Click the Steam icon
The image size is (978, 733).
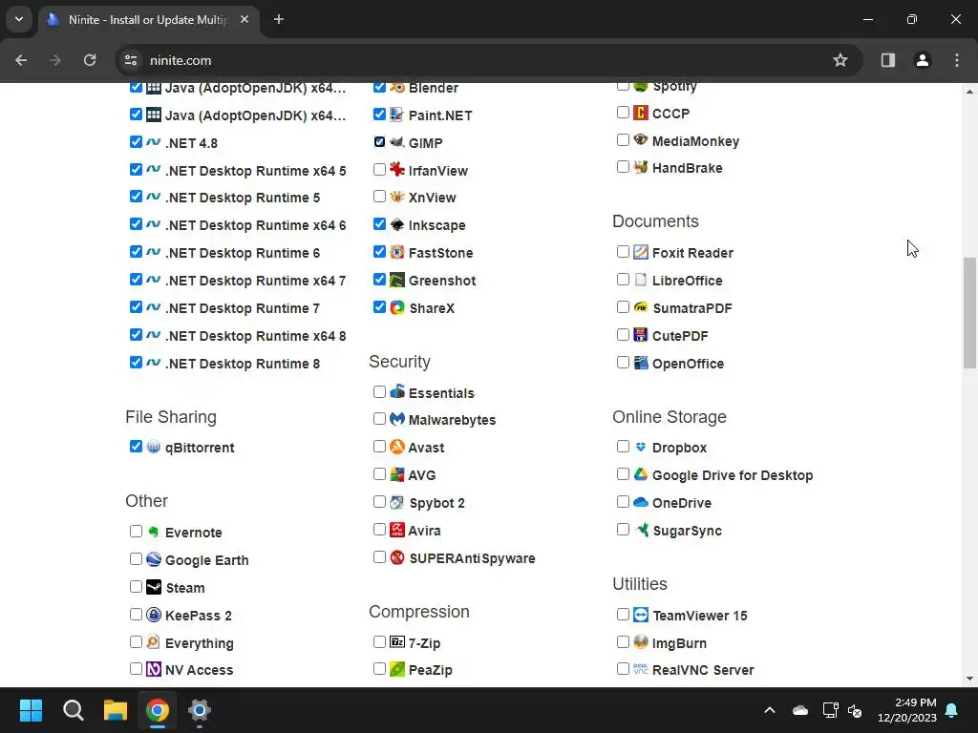pos(154,587)
